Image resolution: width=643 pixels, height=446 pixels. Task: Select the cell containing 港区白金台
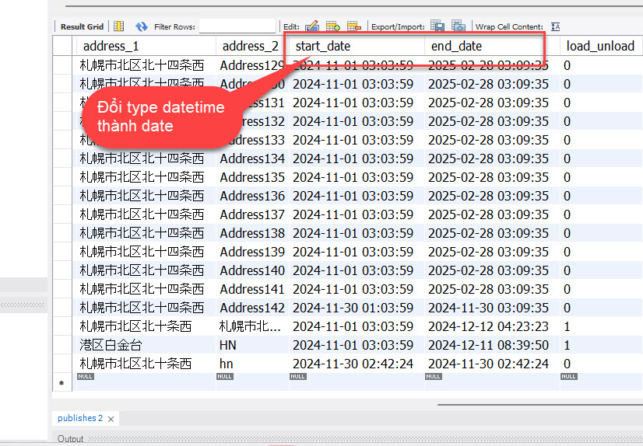click(111, 345)
